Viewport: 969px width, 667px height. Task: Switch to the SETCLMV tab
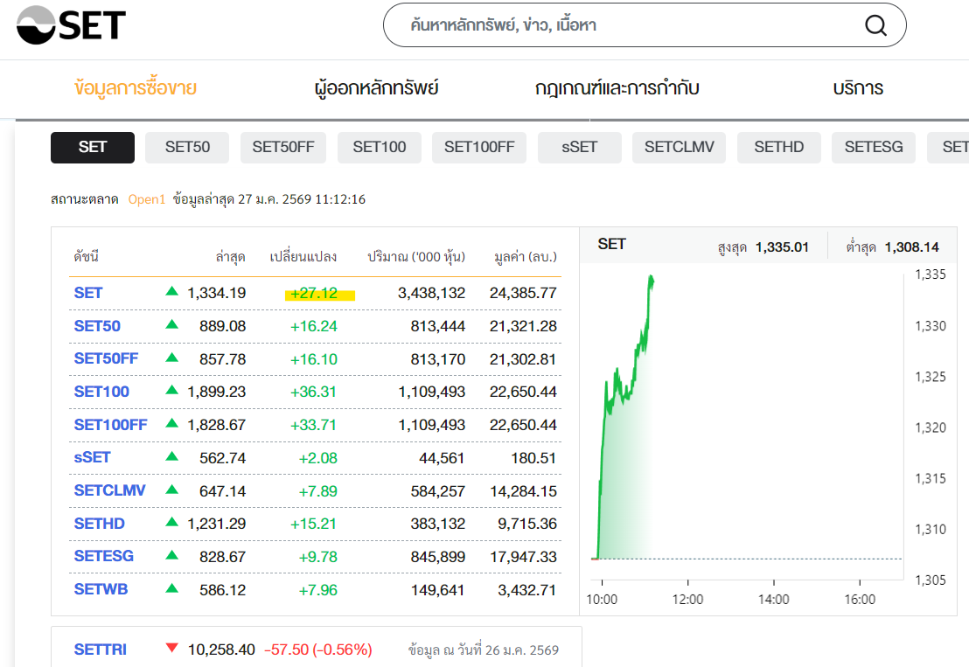(680, 147)
